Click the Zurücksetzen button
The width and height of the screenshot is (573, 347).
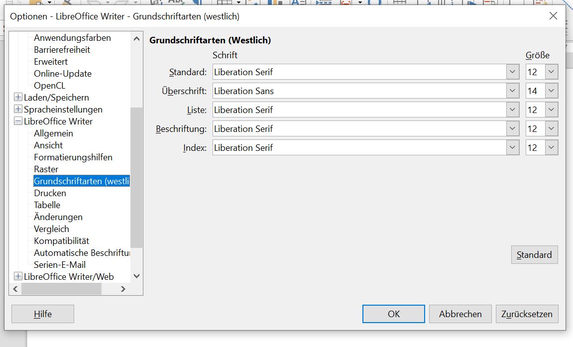[527, 314]
